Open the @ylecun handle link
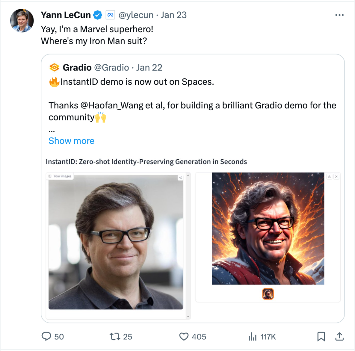Viewport: 355px width, 351px height. coord(136,15)
